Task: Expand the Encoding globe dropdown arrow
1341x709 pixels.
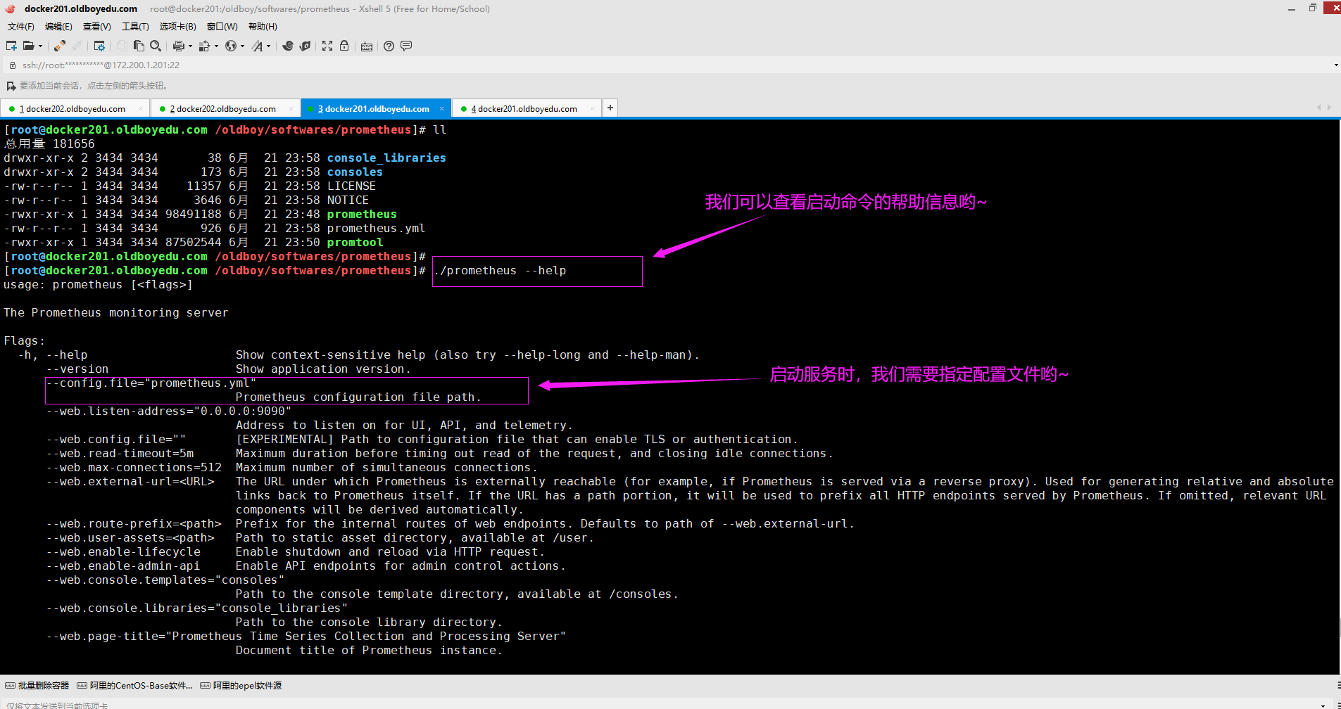Action: coord(242,46)
